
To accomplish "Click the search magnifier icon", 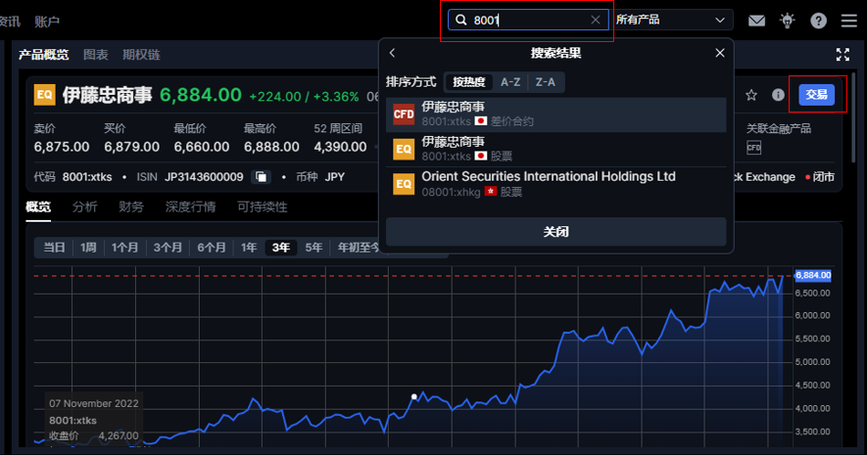I will point(461,20).
